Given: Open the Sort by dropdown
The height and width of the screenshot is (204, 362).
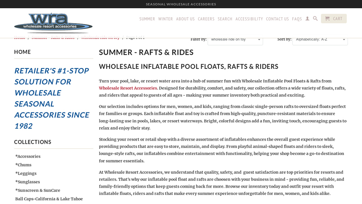Looking at the screenshot, I should coord(320,40).
